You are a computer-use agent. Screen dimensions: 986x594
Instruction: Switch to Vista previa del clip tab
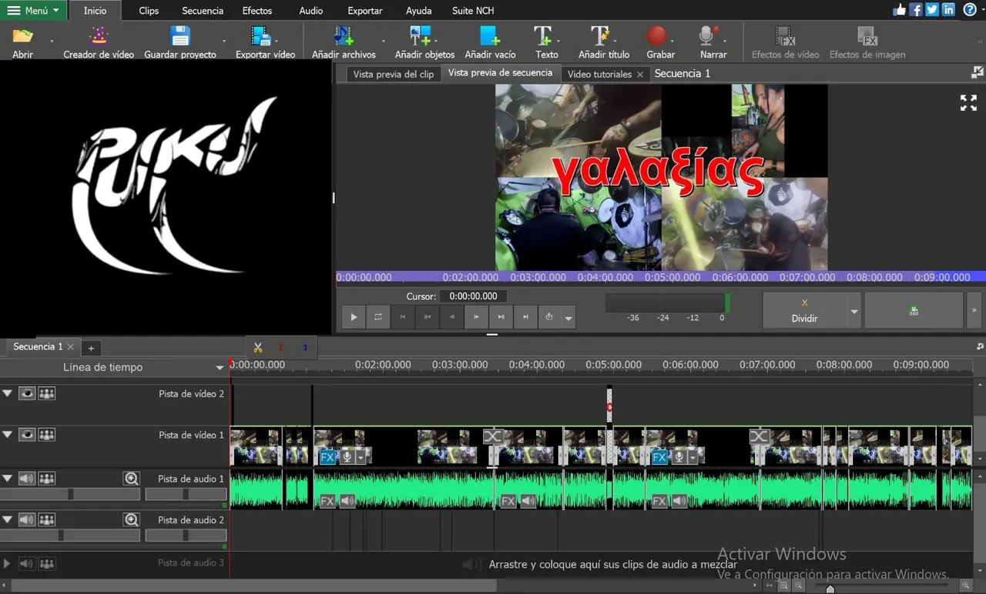pyautogui.click(x=394, y=74)
